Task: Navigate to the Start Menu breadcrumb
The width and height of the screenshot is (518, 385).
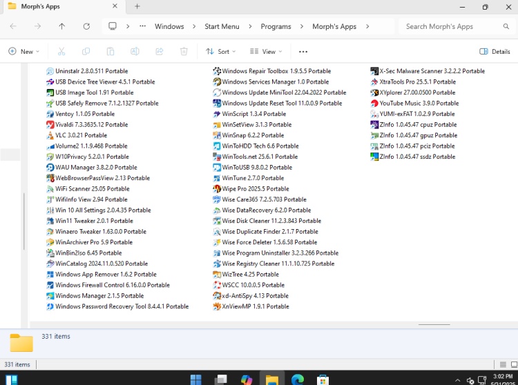Action: click(222, 26)
